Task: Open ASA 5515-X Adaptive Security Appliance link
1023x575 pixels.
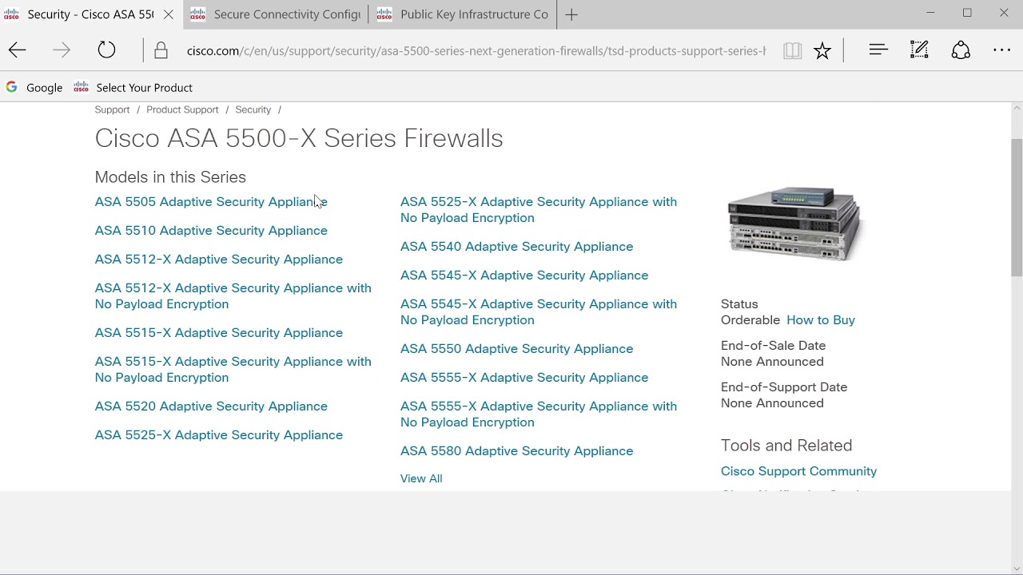Action: pos(218,332)
